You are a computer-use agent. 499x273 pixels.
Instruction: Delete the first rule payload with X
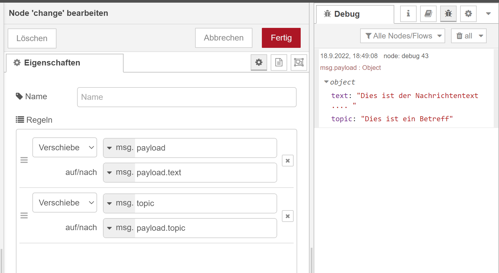click(288, 161)
